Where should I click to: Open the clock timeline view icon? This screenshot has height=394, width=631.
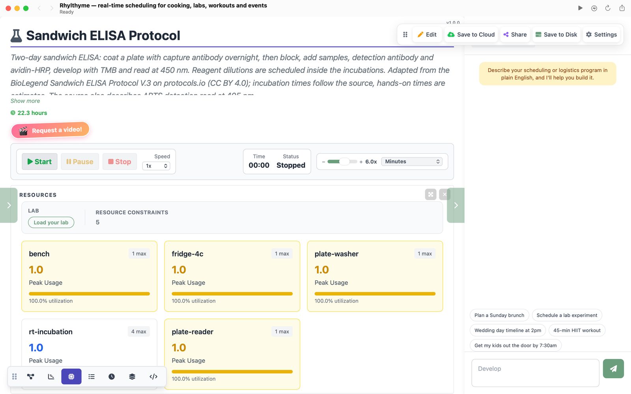coord(112,377)
